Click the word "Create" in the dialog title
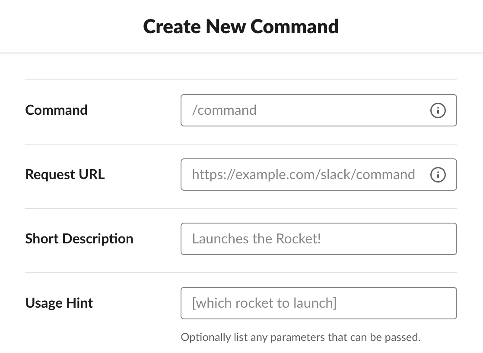 172,26
